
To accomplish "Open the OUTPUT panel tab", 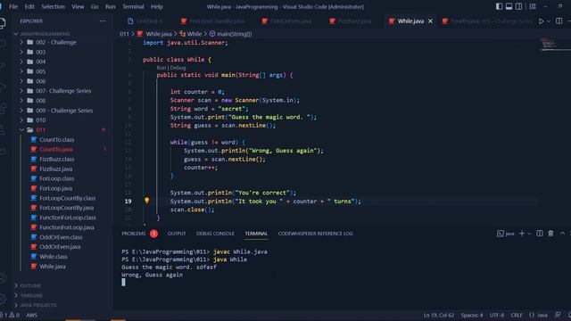I will click(x=177, y=234).
